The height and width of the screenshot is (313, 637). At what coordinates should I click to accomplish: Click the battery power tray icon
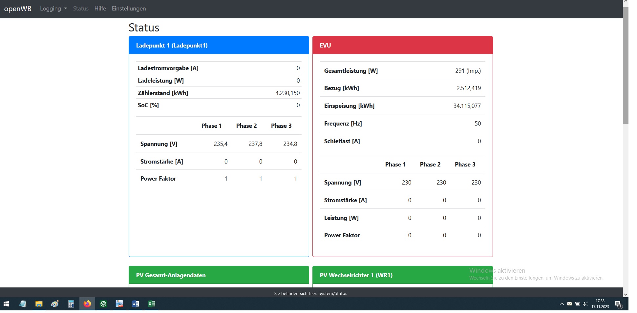pos(577,304)
